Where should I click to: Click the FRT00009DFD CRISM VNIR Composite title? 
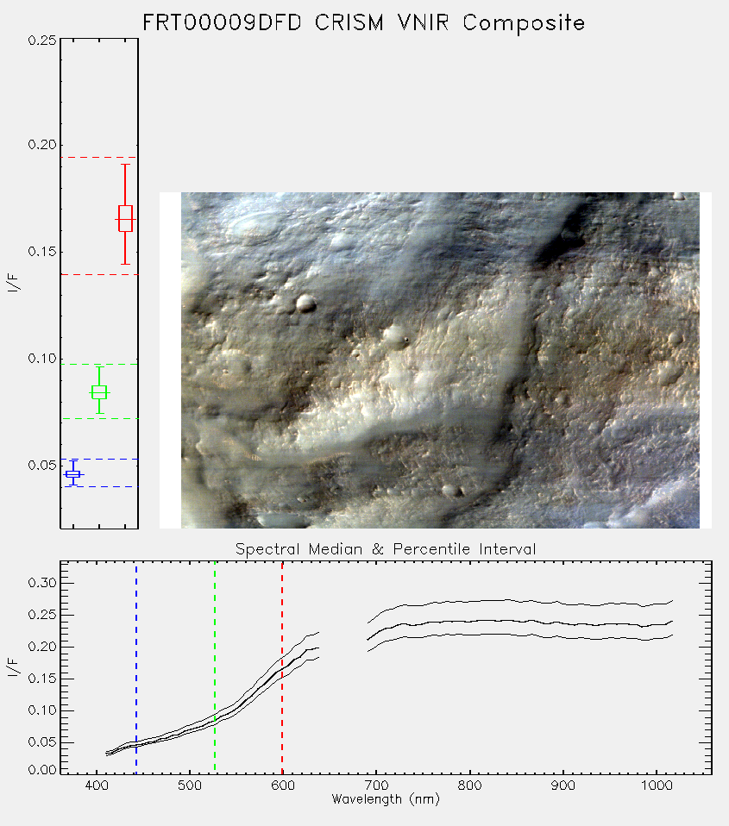point(364,23)
